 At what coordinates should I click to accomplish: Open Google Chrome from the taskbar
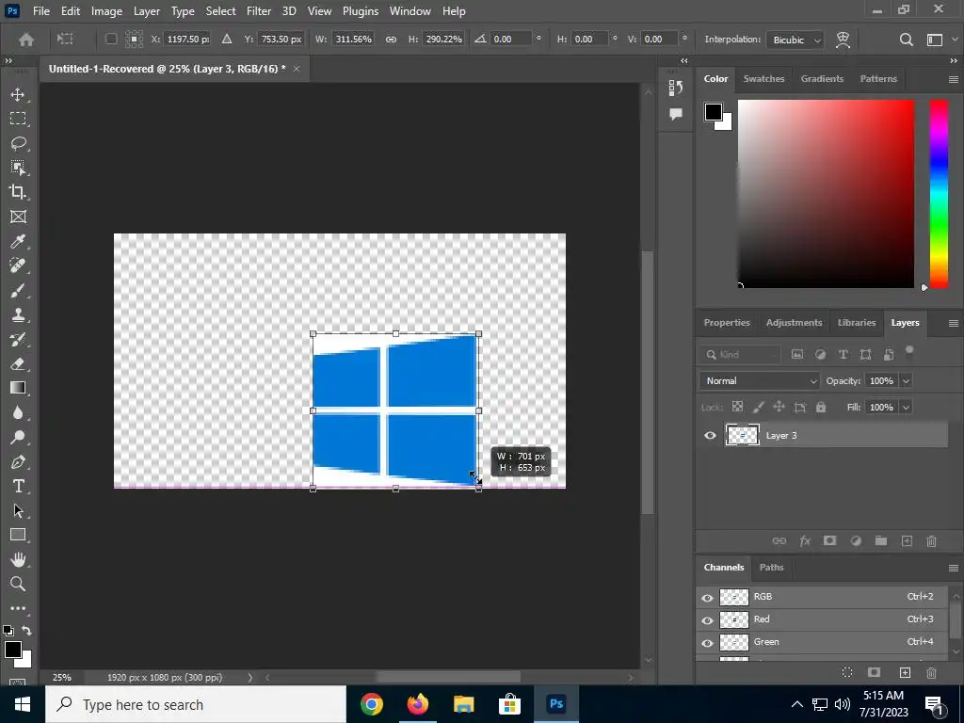[371, 704]
